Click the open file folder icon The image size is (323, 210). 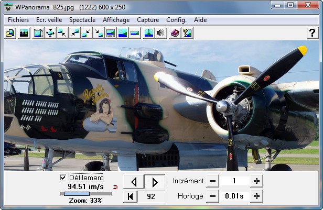[10, 33]
